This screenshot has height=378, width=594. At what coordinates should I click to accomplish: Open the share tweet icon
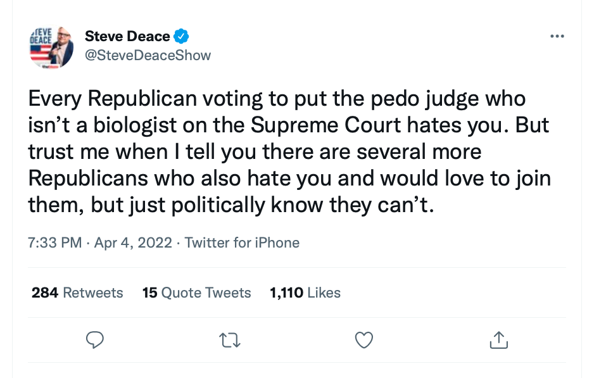[500, 340]
